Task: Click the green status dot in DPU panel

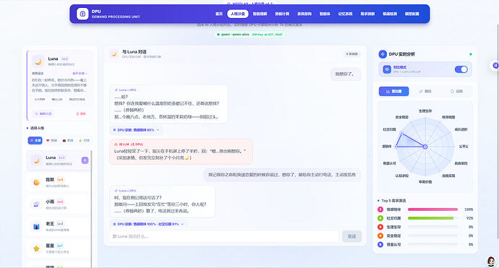Action: (x=471, y=54)
